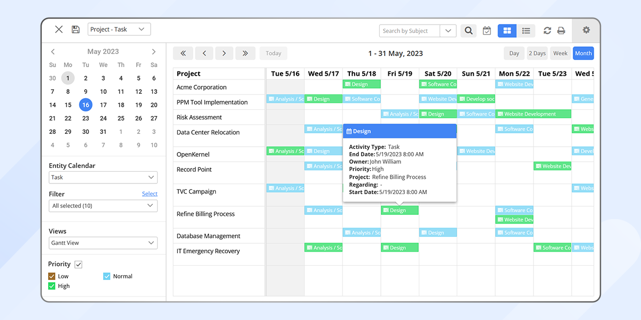Expand the Search by Subject dropdown arrow
This screenshot has width=641, height=320.
[448, 31]
